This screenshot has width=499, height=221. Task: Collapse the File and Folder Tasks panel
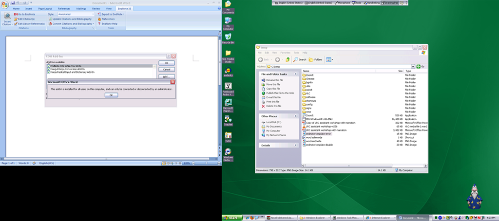(296, 74)
